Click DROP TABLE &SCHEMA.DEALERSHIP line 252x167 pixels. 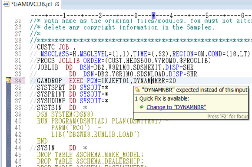(x=90, y=161)
